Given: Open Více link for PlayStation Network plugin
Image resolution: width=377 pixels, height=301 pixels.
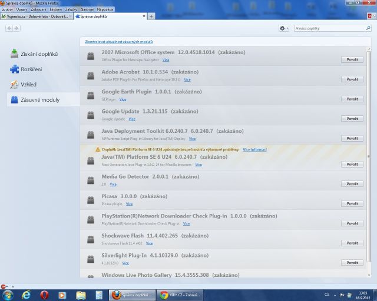Looking at the screenshot, I should pyautogui.click(x=186, y=224).
